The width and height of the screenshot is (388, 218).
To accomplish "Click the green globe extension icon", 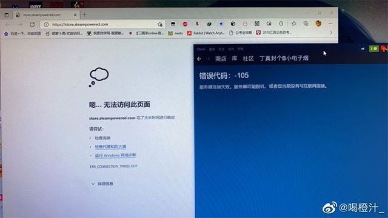I will (x=209, y=24).
